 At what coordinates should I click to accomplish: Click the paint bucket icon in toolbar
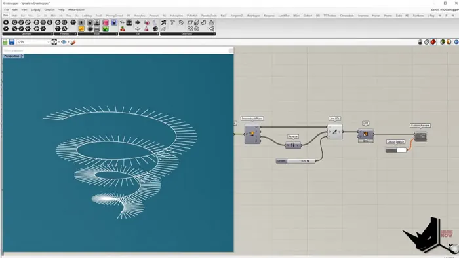tap(212, 29)
